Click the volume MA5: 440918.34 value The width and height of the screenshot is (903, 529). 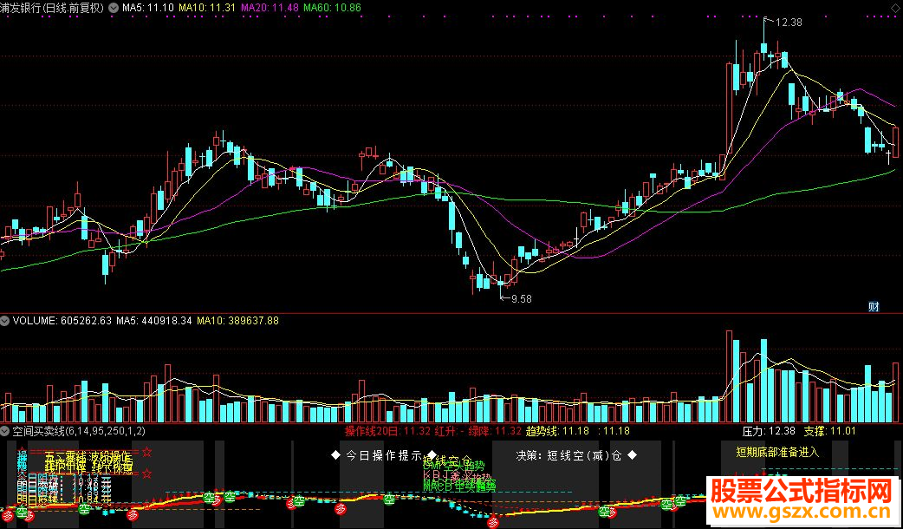pos(153,320)
